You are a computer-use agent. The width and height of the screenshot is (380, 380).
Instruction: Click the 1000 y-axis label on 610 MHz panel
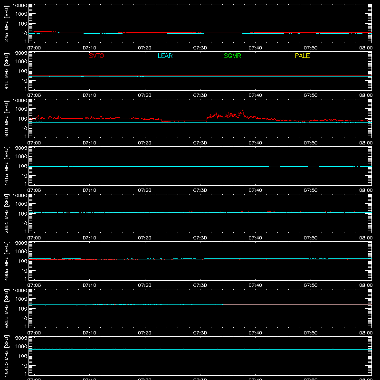[21, 109]
